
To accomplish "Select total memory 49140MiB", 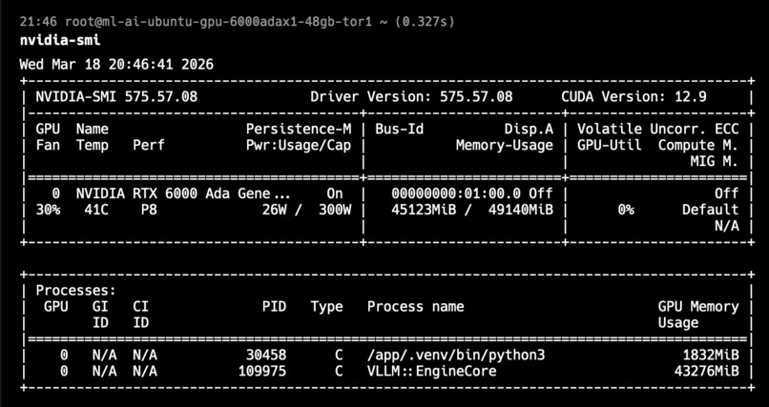I will [x=521, y=210].
